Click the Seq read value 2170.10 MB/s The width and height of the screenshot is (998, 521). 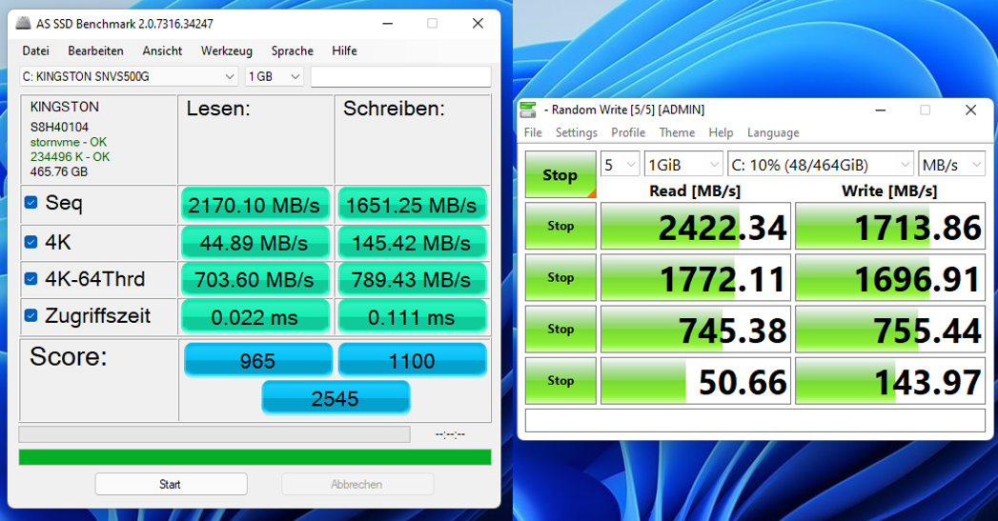click(255, 205)
